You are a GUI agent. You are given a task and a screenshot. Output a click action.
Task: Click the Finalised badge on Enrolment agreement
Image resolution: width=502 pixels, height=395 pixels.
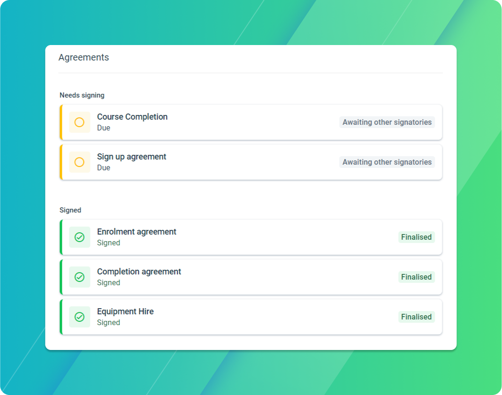[416, 237]
